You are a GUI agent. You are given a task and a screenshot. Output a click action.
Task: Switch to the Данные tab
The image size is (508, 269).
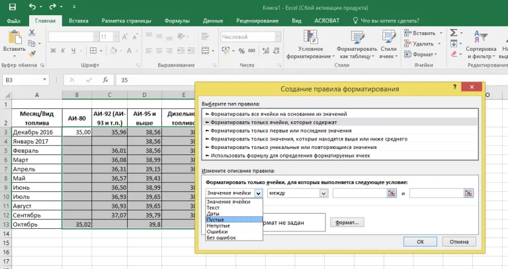[x=213, y=20]
